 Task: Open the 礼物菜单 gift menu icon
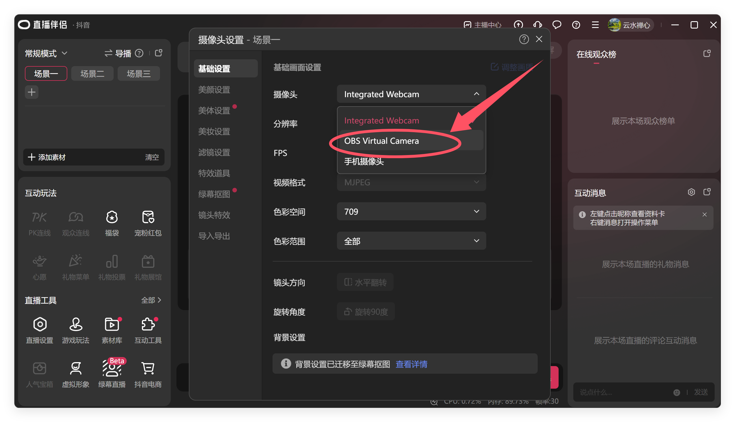click(x=75, y=267)
